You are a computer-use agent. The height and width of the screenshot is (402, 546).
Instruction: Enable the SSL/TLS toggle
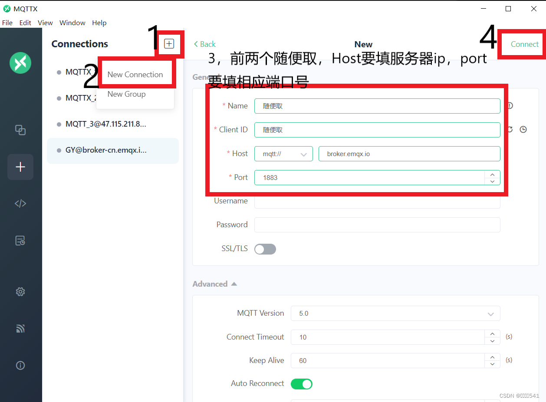tap(265, 249)
